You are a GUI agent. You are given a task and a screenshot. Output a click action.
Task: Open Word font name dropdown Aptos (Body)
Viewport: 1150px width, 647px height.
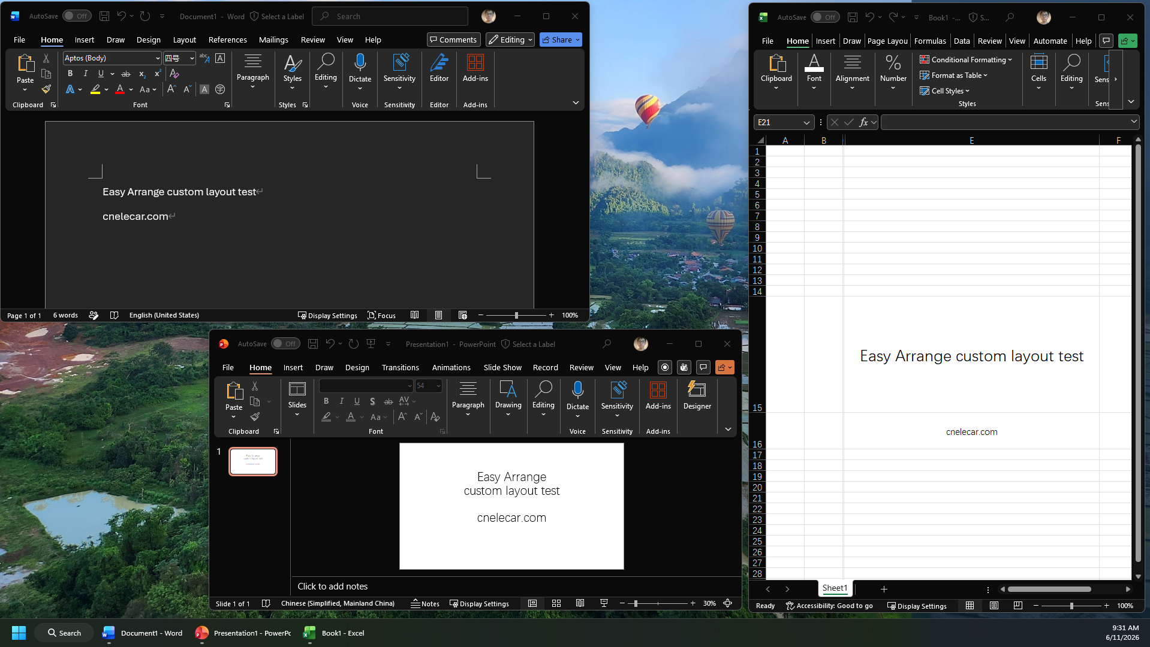(x=158, y=58)
